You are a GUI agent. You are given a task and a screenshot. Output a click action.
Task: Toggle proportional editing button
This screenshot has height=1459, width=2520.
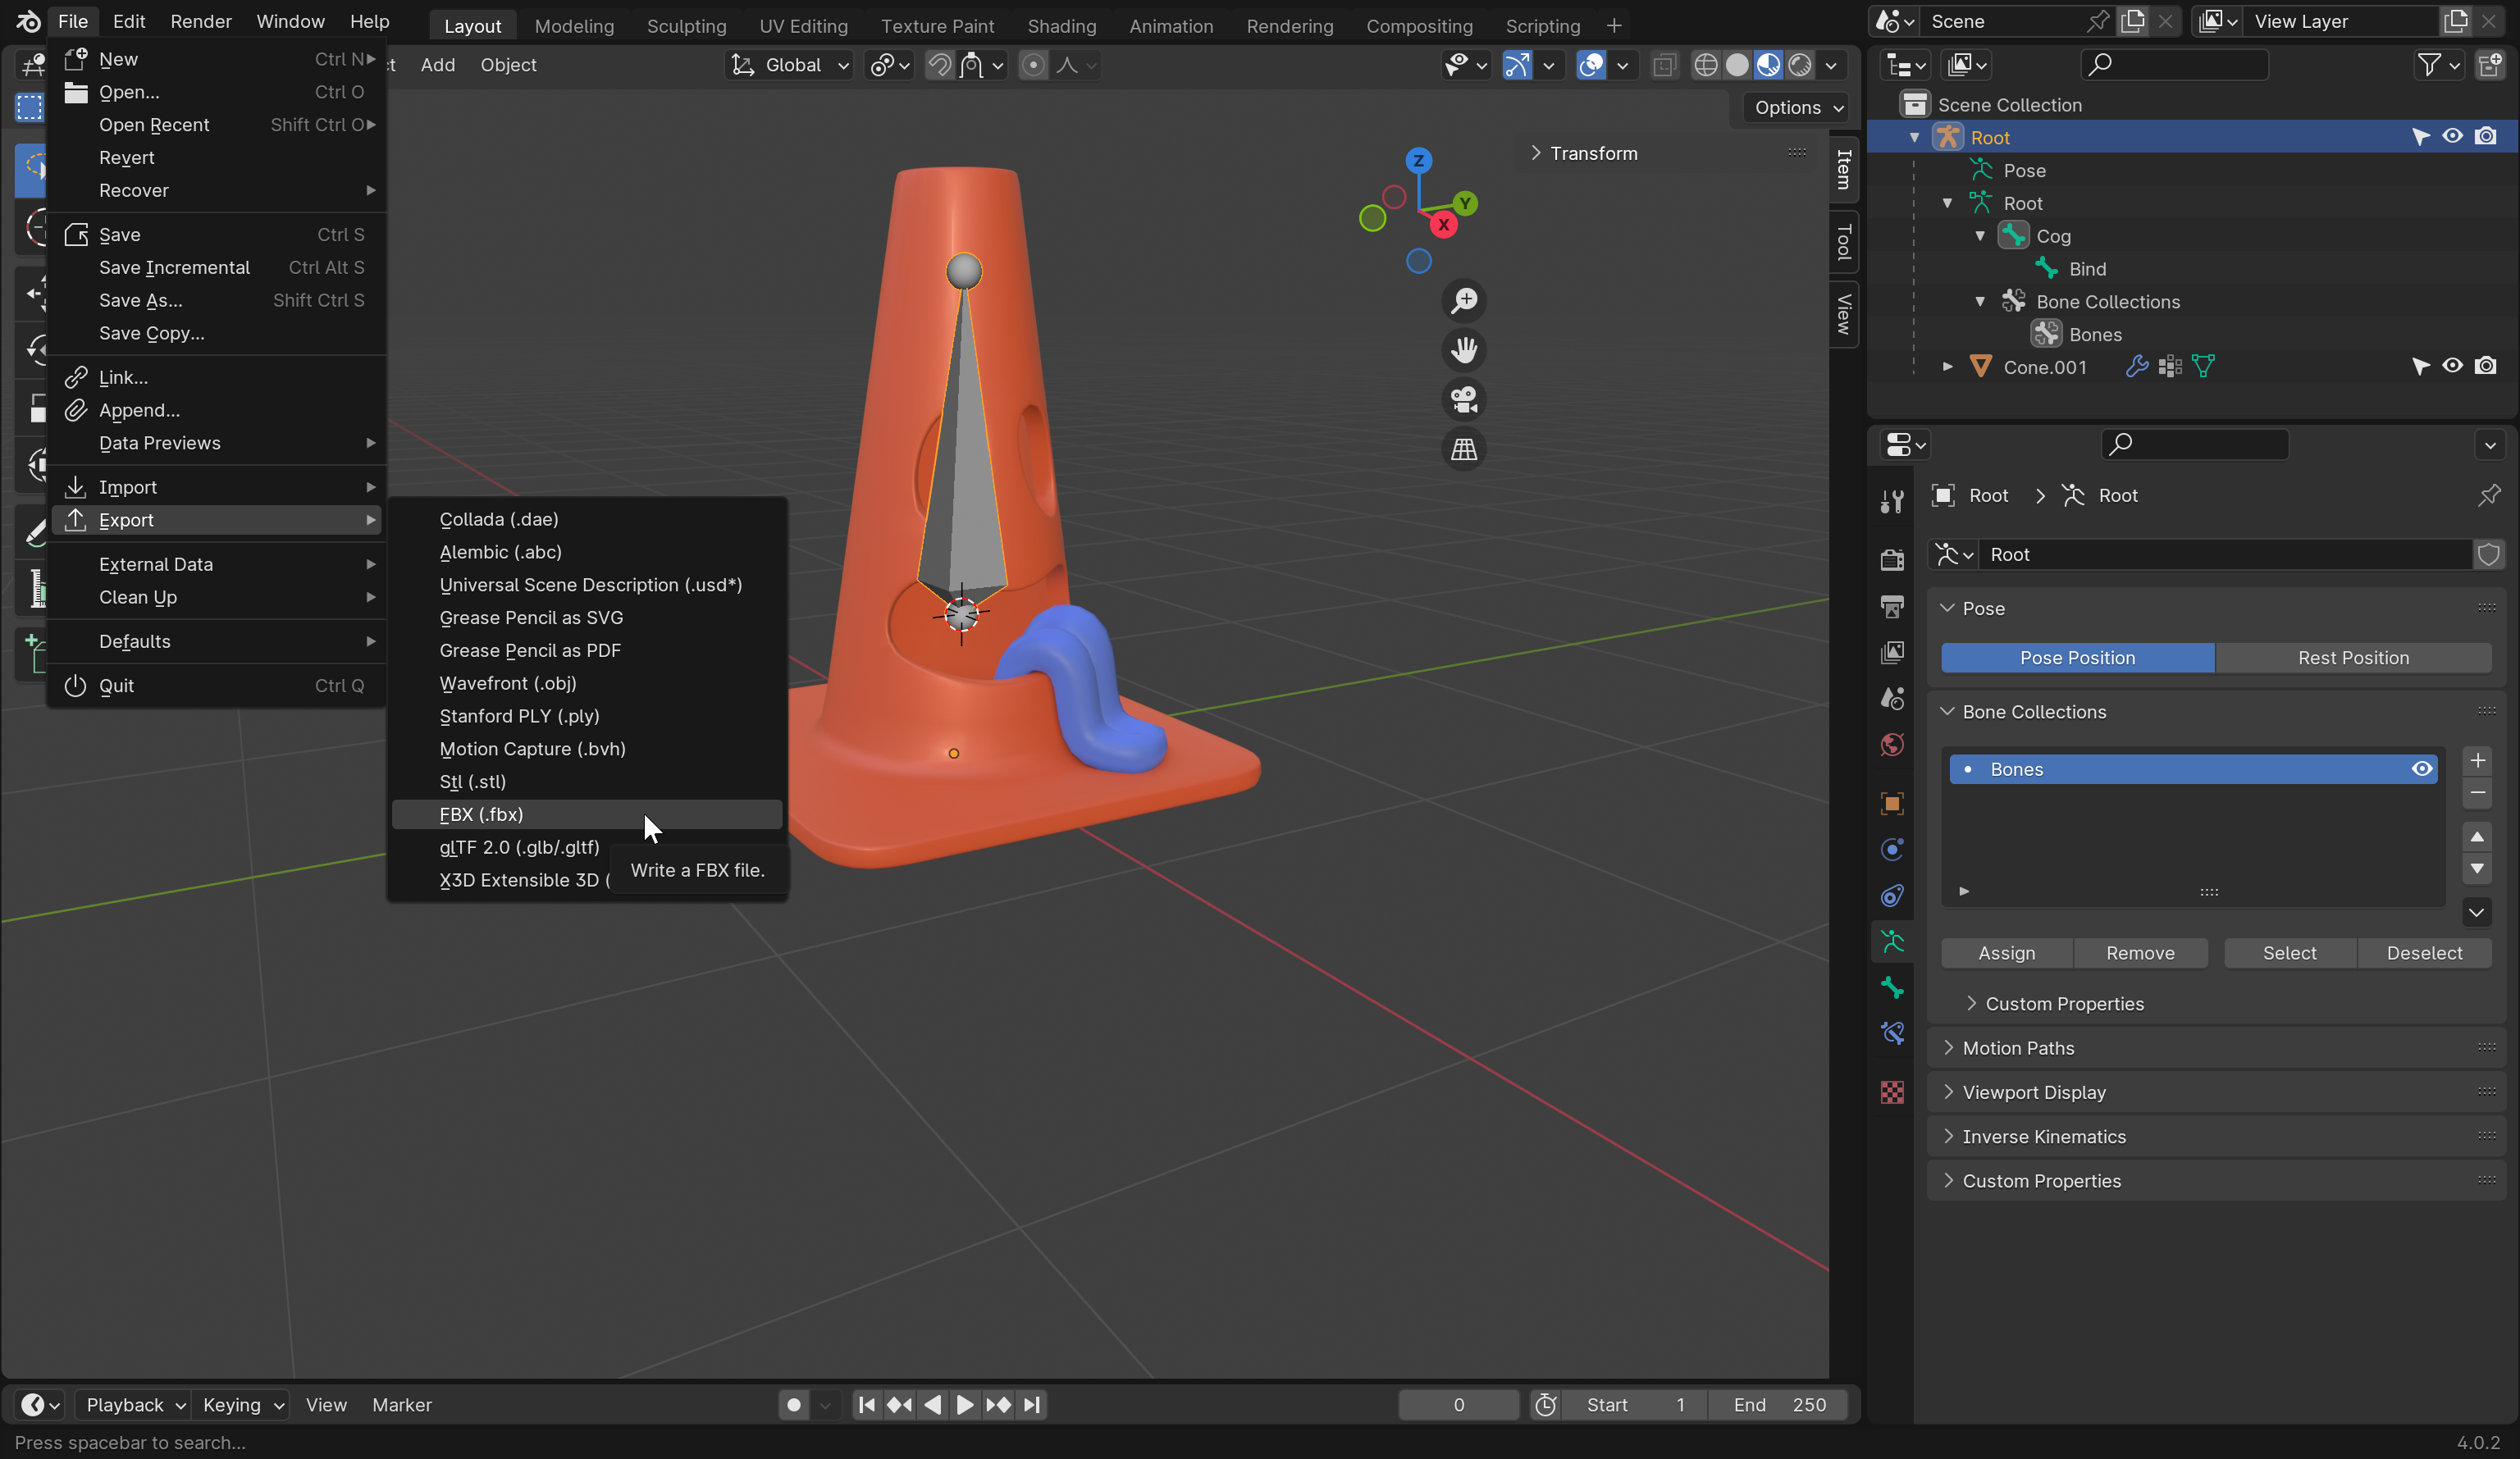[1034, 65]
